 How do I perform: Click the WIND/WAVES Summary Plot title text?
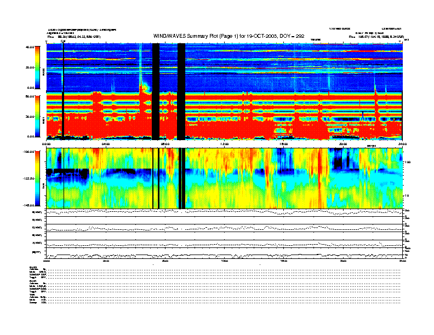point(229,36)
